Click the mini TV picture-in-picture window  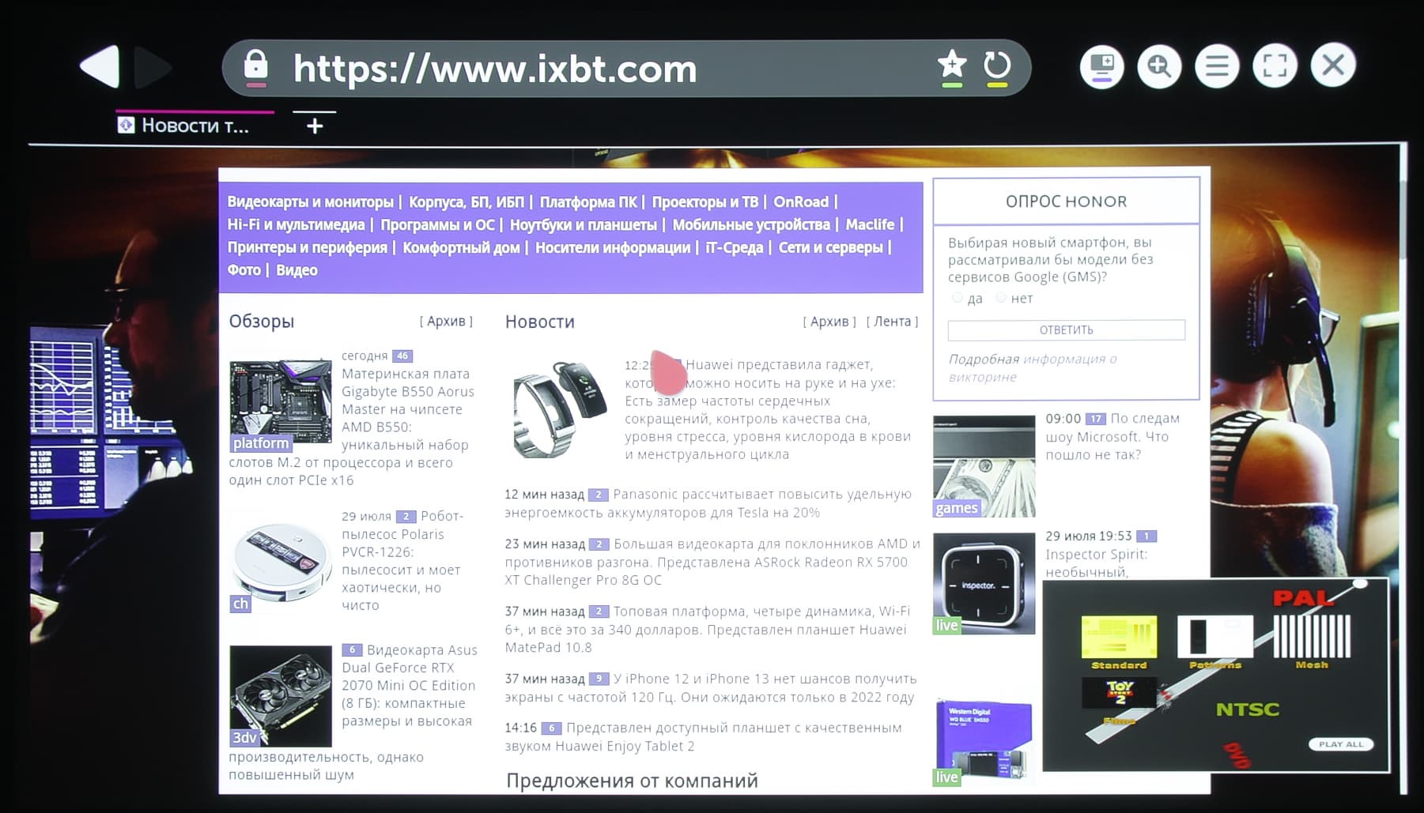click(x=1216, y=676)
